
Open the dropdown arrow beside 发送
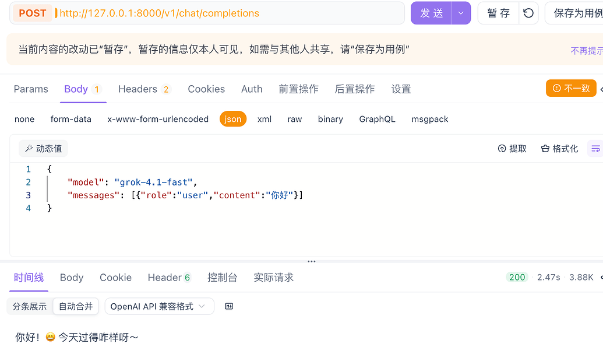click(x=461, y=13)
